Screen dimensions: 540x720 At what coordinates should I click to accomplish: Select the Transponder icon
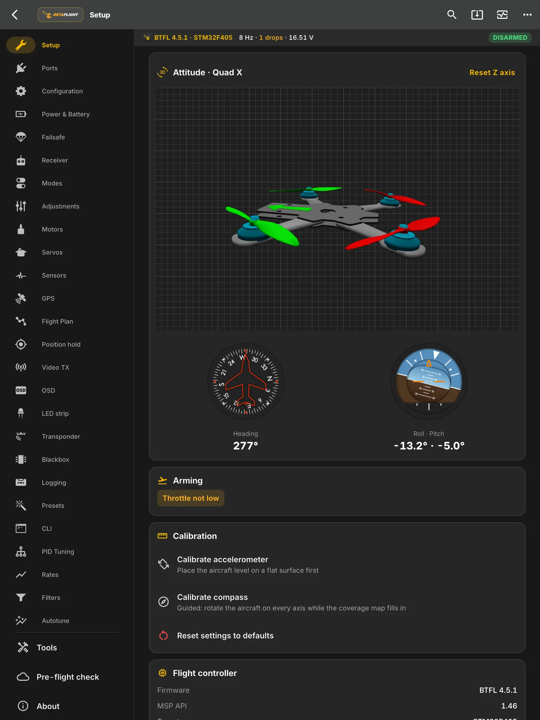coord(21,436)
